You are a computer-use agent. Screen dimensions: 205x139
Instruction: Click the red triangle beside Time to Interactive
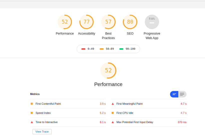[32, 122]
